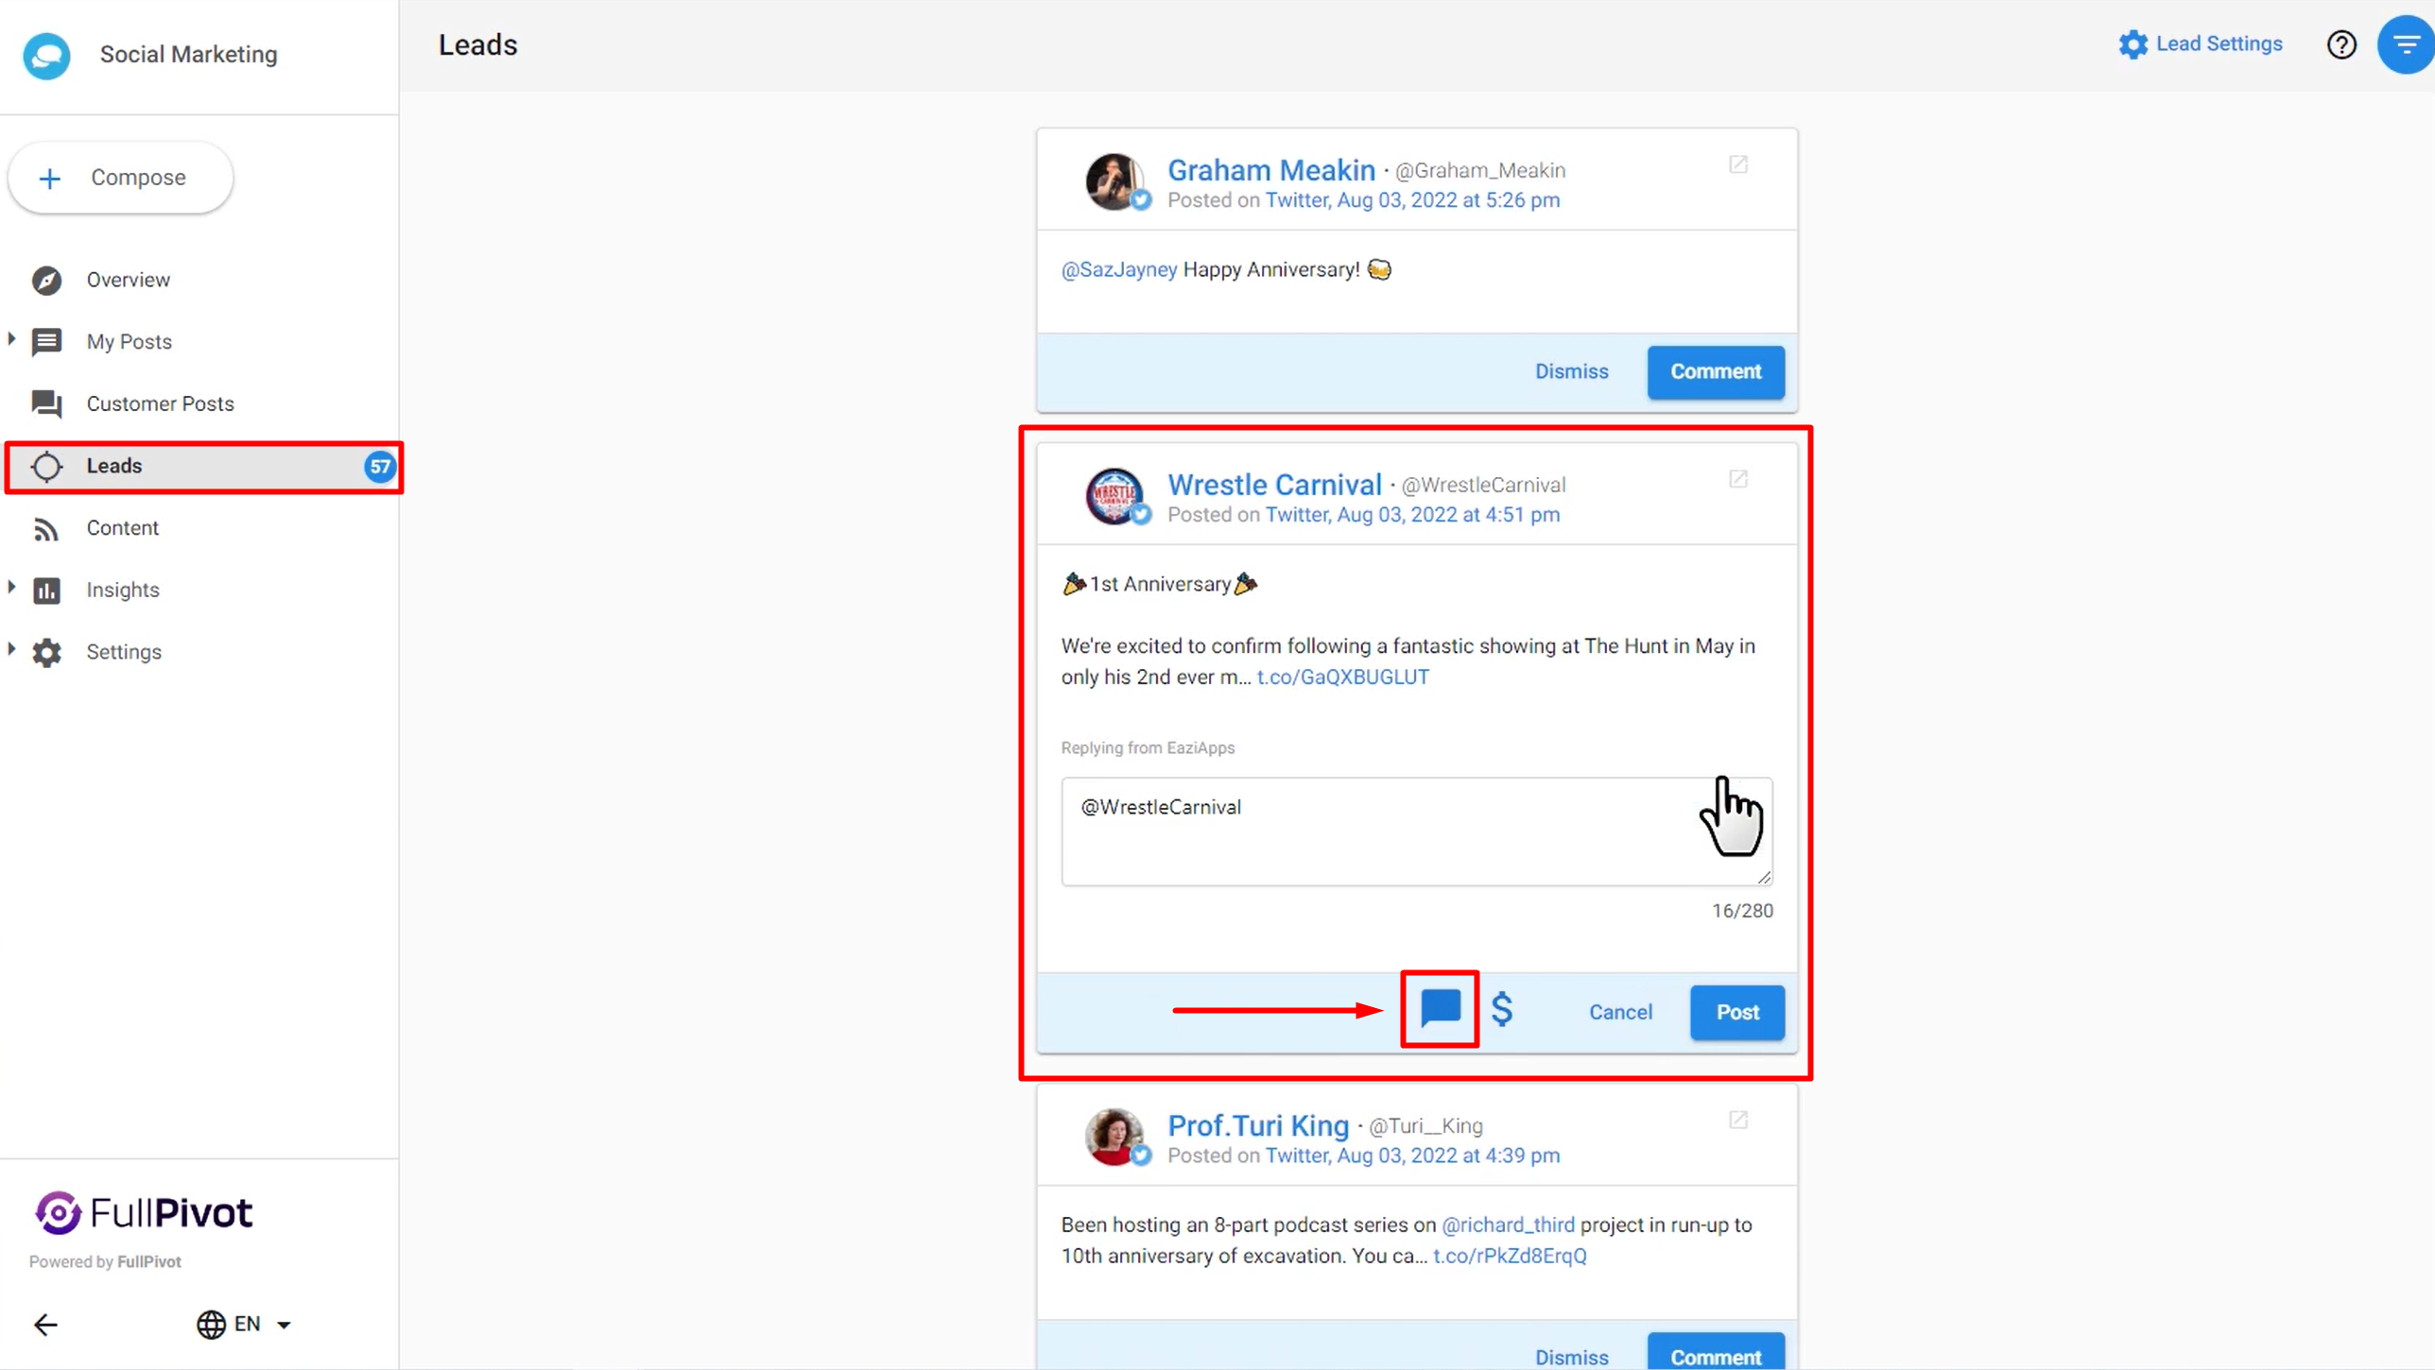Click the Compose button
The image size is (2435, 1370).
(120, 178)
